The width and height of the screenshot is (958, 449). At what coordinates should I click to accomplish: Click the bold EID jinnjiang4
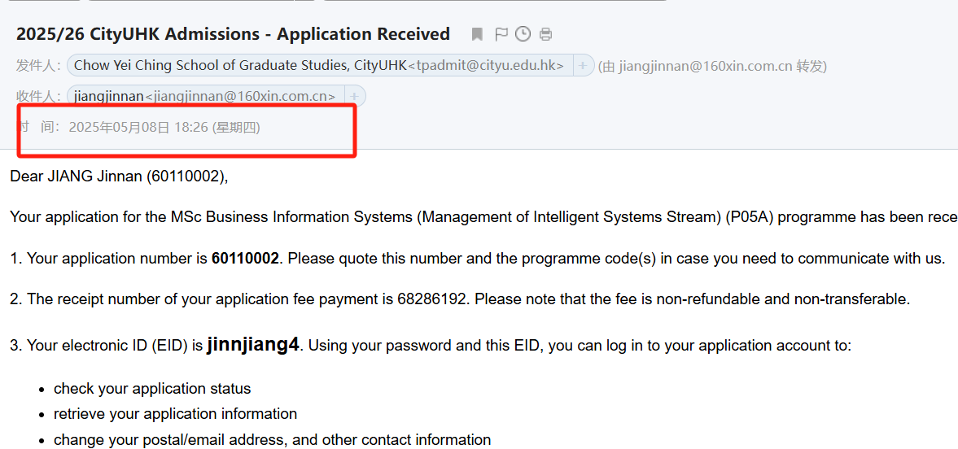click(253, 345)
